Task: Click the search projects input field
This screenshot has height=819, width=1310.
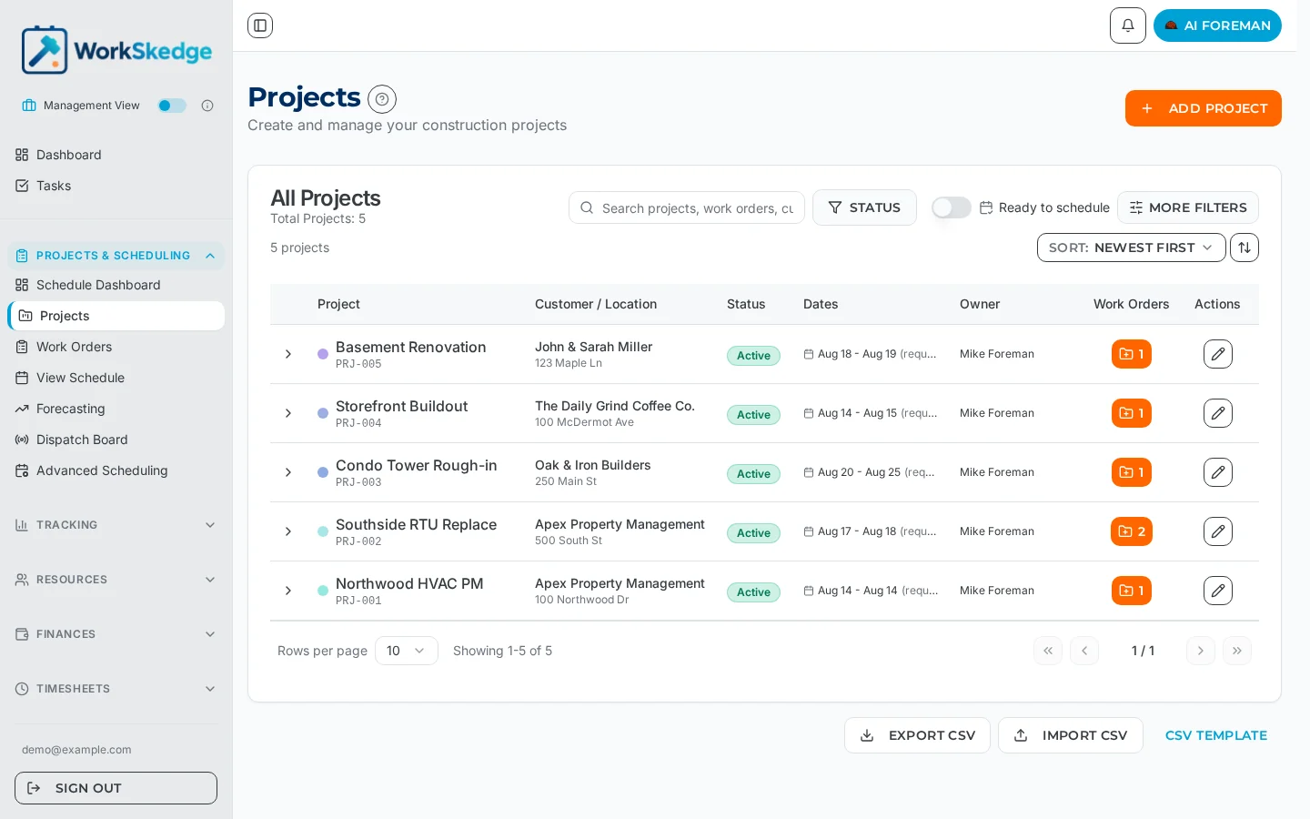Action: coord(687,207)
